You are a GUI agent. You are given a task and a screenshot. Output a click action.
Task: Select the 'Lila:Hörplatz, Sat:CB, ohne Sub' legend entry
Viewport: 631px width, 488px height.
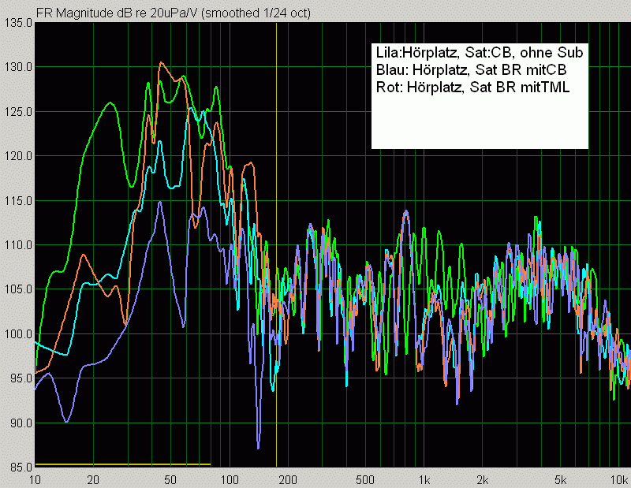tap(480, 54)
